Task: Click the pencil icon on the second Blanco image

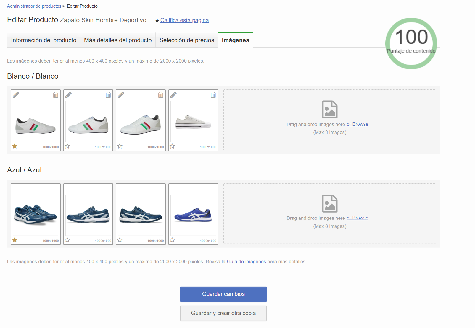Action: tap(68, 95)
